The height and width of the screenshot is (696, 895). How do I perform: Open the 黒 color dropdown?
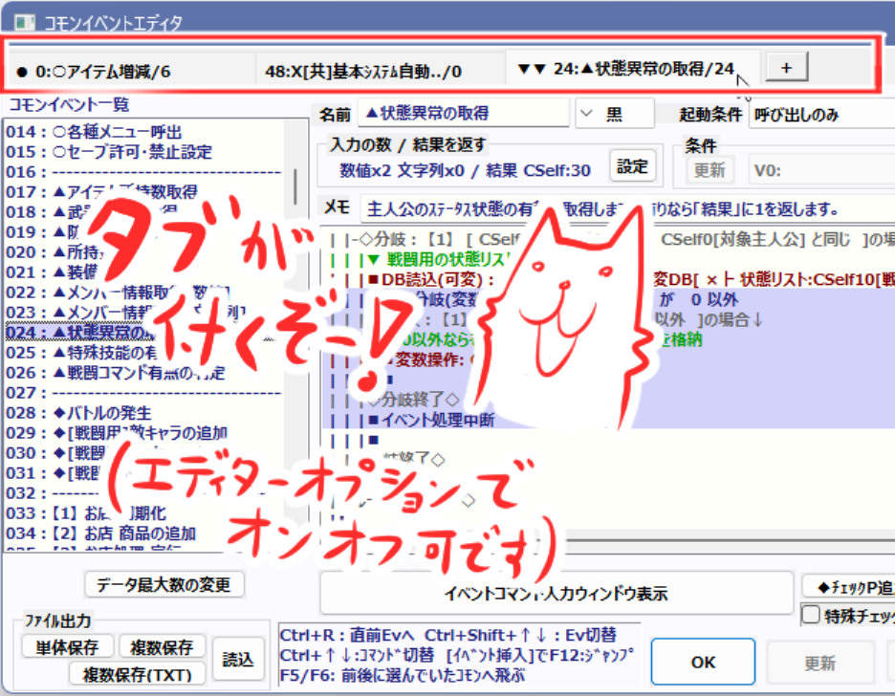615,114
